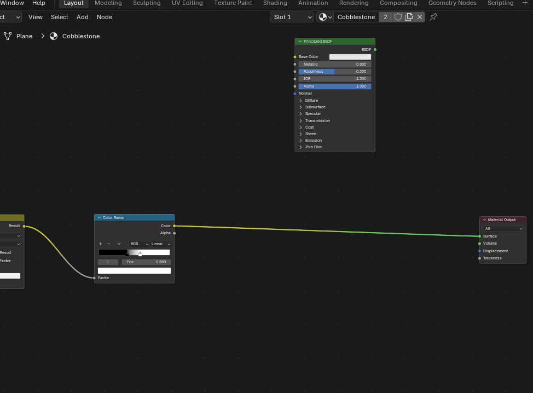Click the Color Ramp Alpha output socket
Viewport: 533px width, 393px height.
click(x=175, y=233)
